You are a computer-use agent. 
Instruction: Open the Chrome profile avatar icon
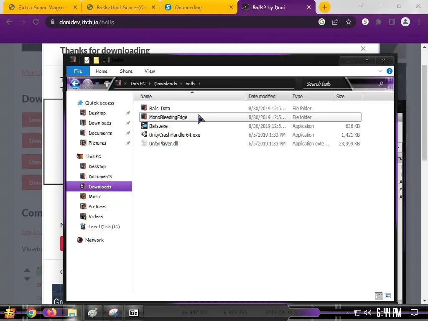(x=405, y=22)
